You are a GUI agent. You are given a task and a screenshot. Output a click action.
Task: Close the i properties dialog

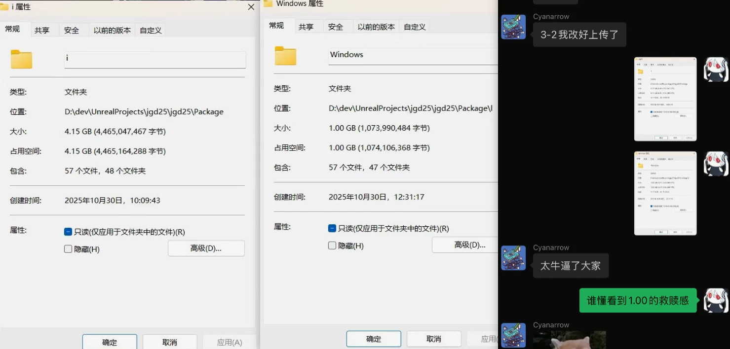point(251,7)
